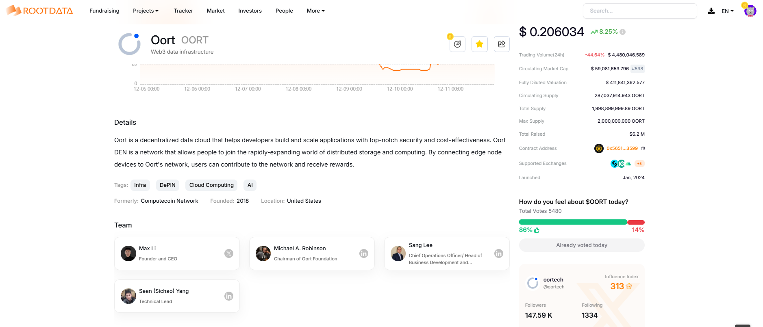Click the green trend arrow icon
763x327 pixels.
594,32
